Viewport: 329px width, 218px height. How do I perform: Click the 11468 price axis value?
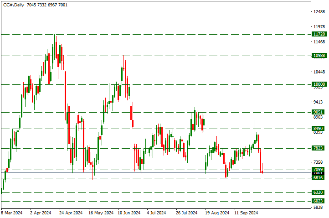(x=319, y=42)
